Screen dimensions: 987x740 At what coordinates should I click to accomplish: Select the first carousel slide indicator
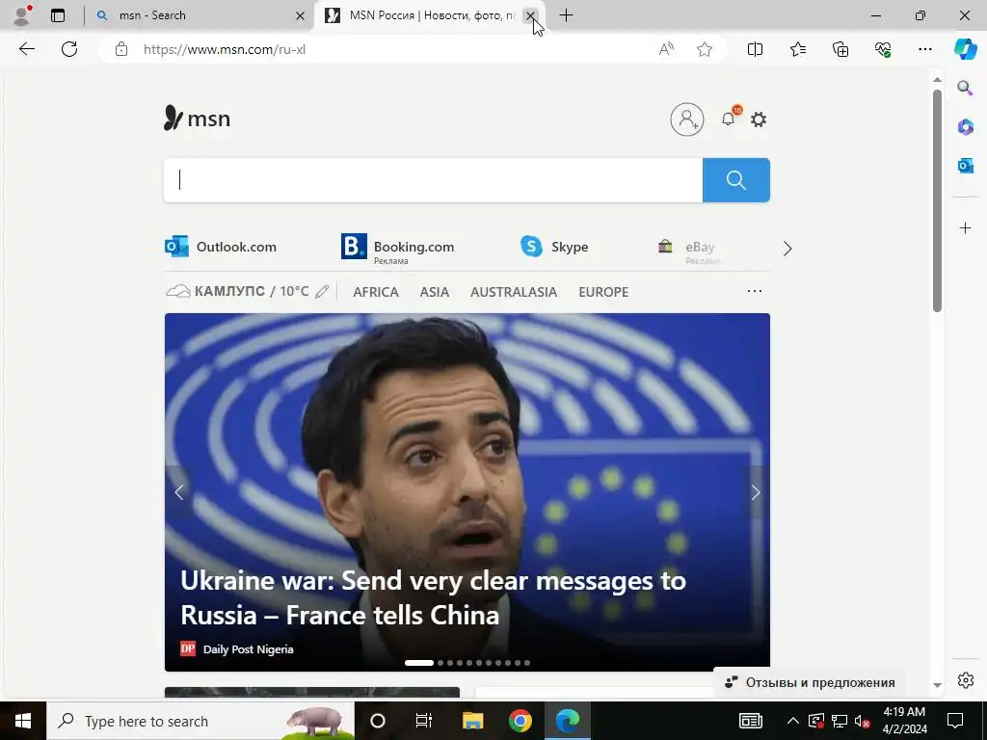click(418, 663)
